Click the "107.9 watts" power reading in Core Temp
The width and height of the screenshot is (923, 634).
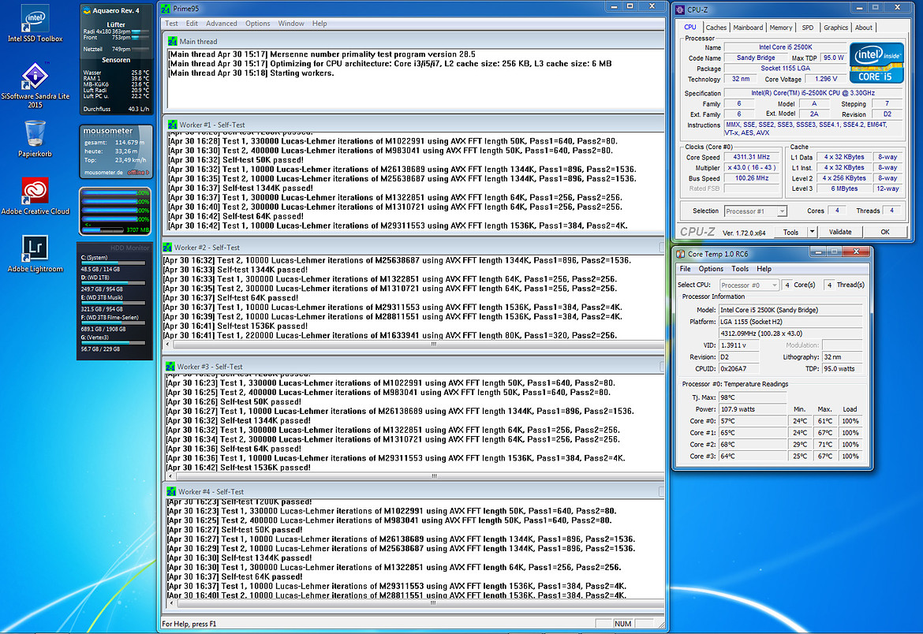[x=753, y=409]
